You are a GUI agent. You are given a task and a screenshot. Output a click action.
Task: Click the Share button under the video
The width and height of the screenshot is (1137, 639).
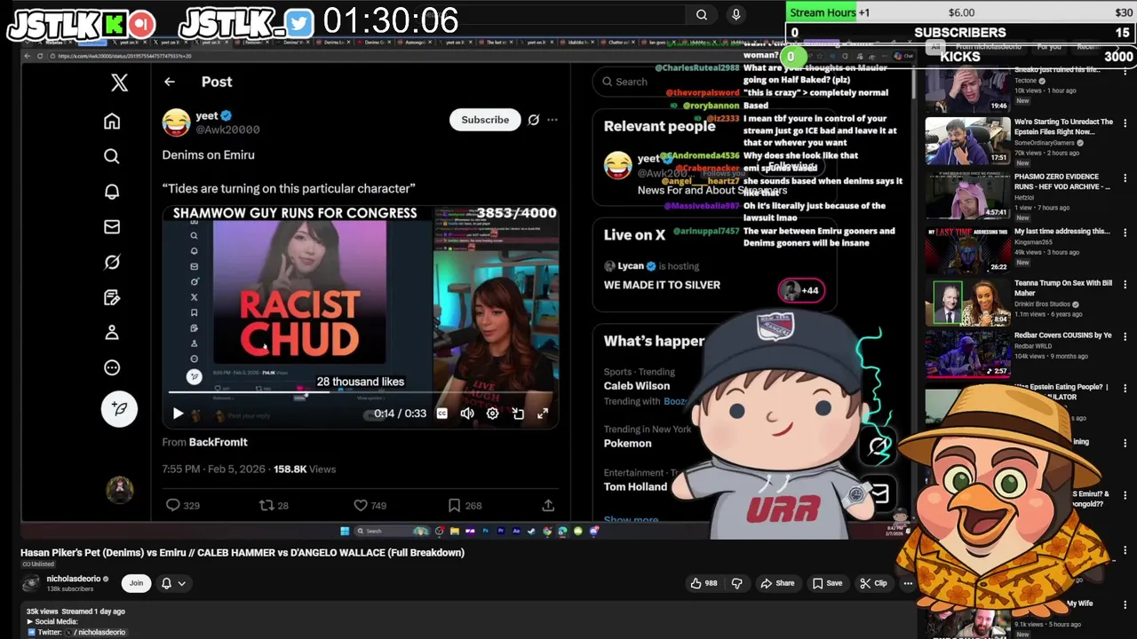[x=777, y=583]
